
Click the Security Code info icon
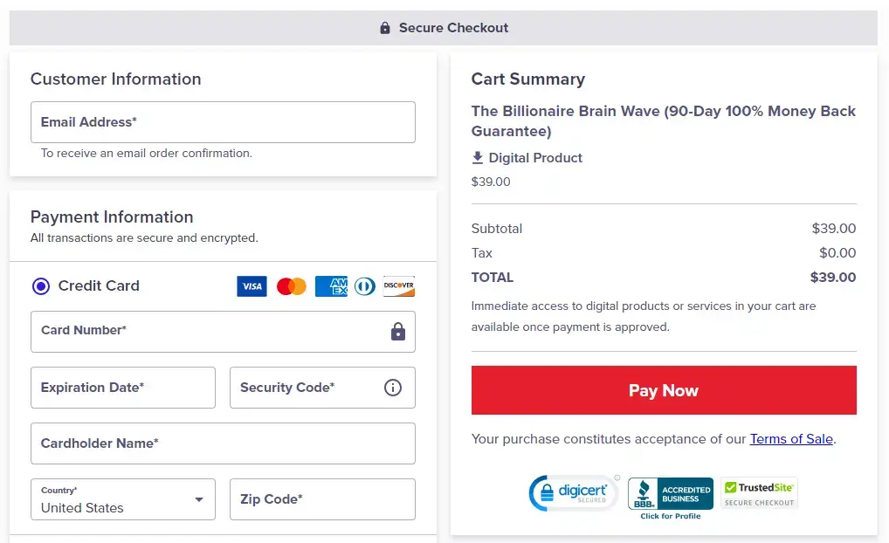pos(393,388)
